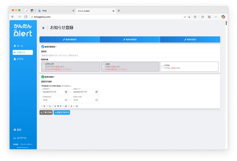
Task: Check the 月 weekday checkbox
Action: click(x=42, y=106)
